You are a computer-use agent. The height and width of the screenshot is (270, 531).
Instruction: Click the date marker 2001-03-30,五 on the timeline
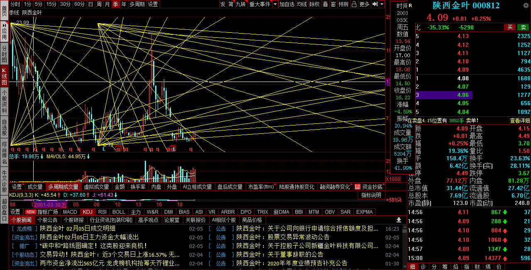pos(50,205)
